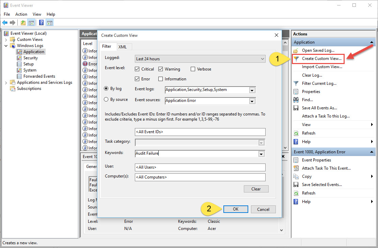Uncheck the Warning event level checkbox
The width and height of the screenshot is (378, 248).
coord(160,69)
